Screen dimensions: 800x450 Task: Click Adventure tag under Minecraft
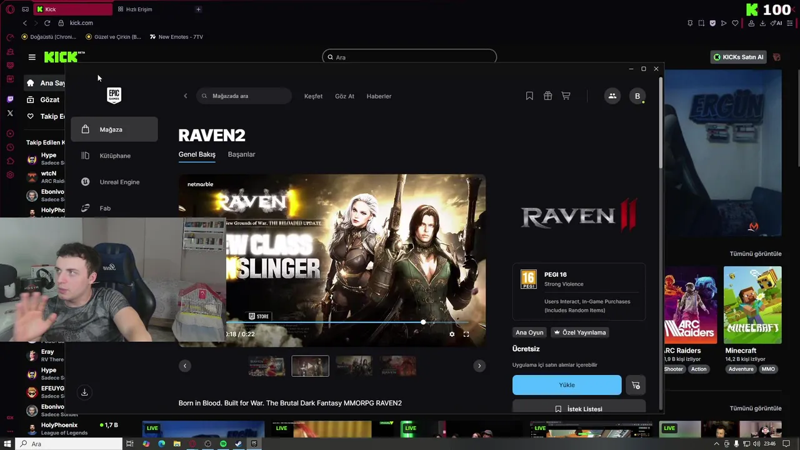pos(741,369)
